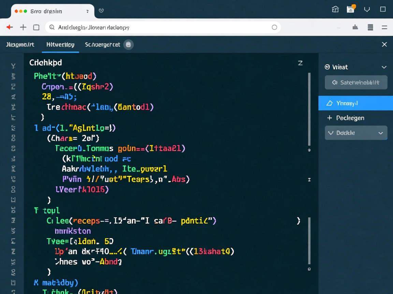Click the red arrow icon left of address bar

coord(10,27)
